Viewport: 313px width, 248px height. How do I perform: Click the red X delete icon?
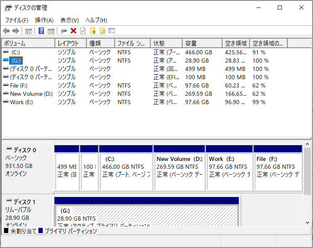pos(73,31)
